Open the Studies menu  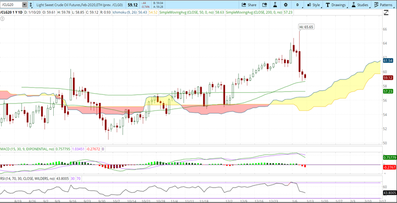tap(360, 5)
